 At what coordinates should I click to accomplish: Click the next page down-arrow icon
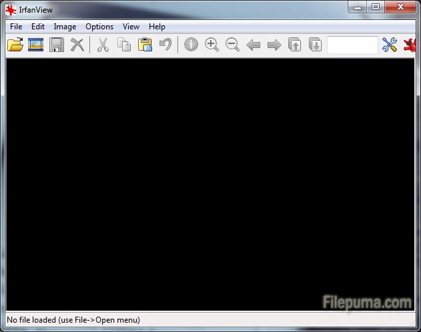pos(316,45)
